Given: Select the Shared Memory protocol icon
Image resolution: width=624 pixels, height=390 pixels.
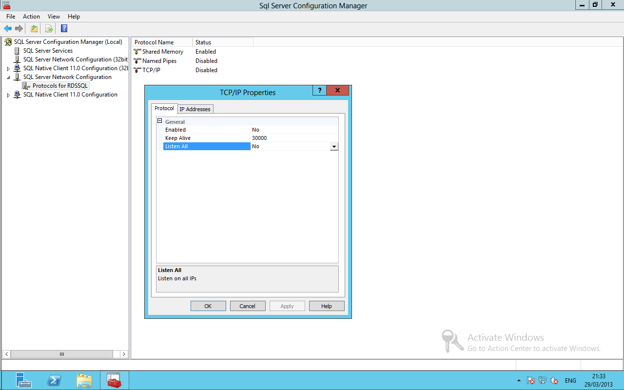Looking at the screenshot, I should coord(137,51).
